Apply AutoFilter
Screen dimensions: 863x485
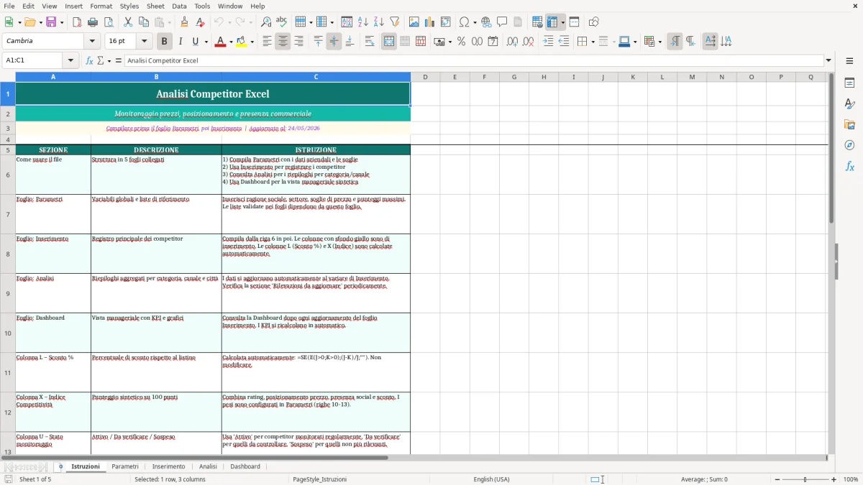point(394,22)
